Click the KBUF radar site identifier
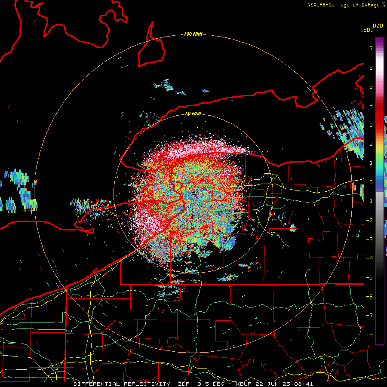Screen dimensions: 387x387 243,384
